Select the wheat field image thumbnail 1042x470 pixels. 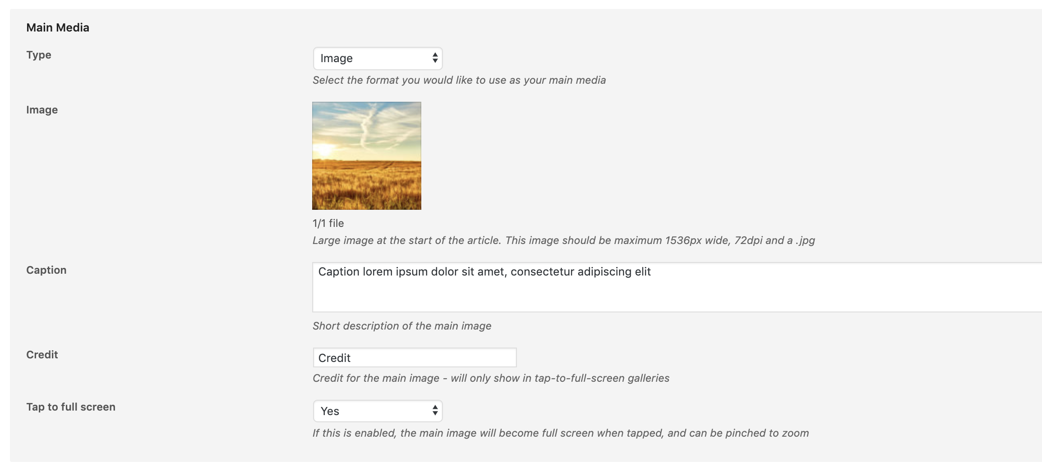(x=367, y=156)
